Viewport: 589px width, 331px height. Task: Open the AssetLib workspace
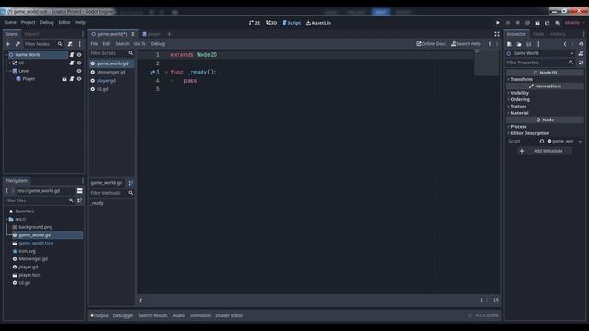coord(318,23)
